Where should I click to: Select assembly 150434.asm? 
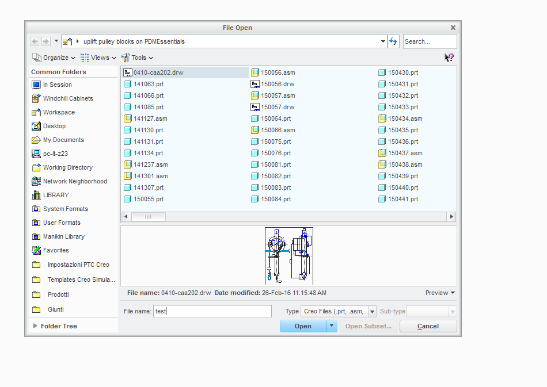pyautogui.click(x=401, y=118)
